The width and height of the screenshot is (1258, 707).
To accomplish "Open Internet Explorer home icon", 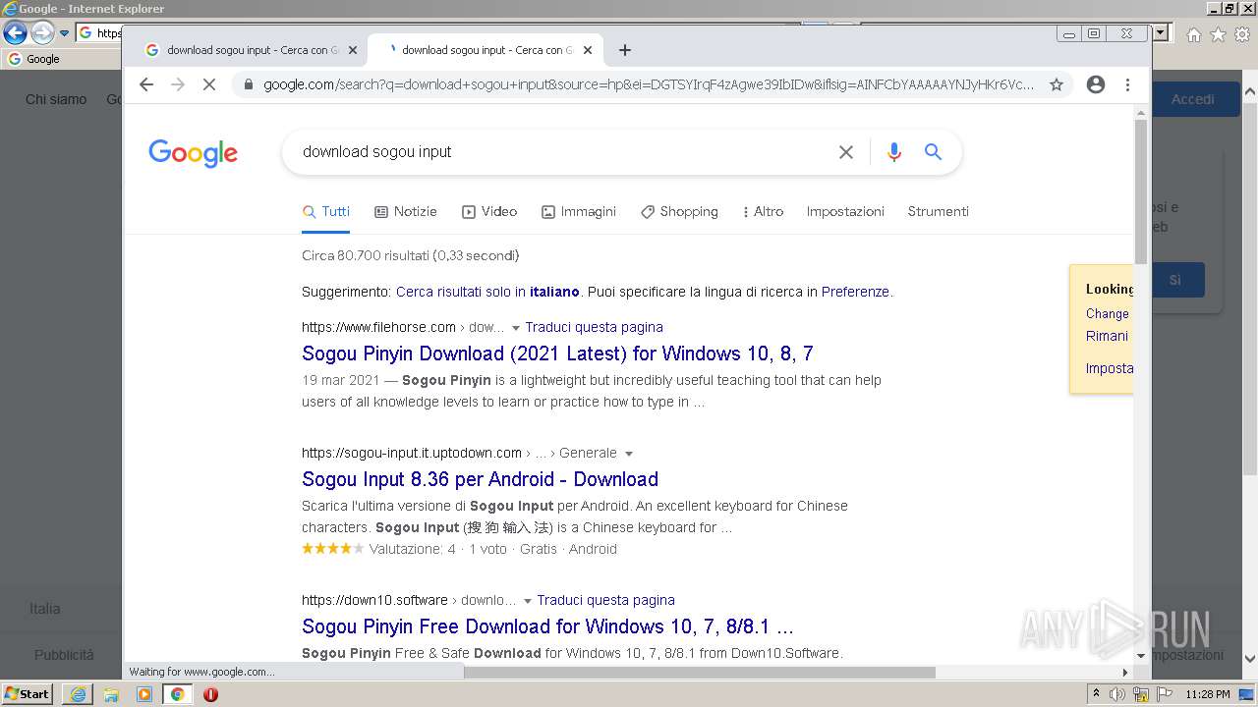I will 1193,34.
